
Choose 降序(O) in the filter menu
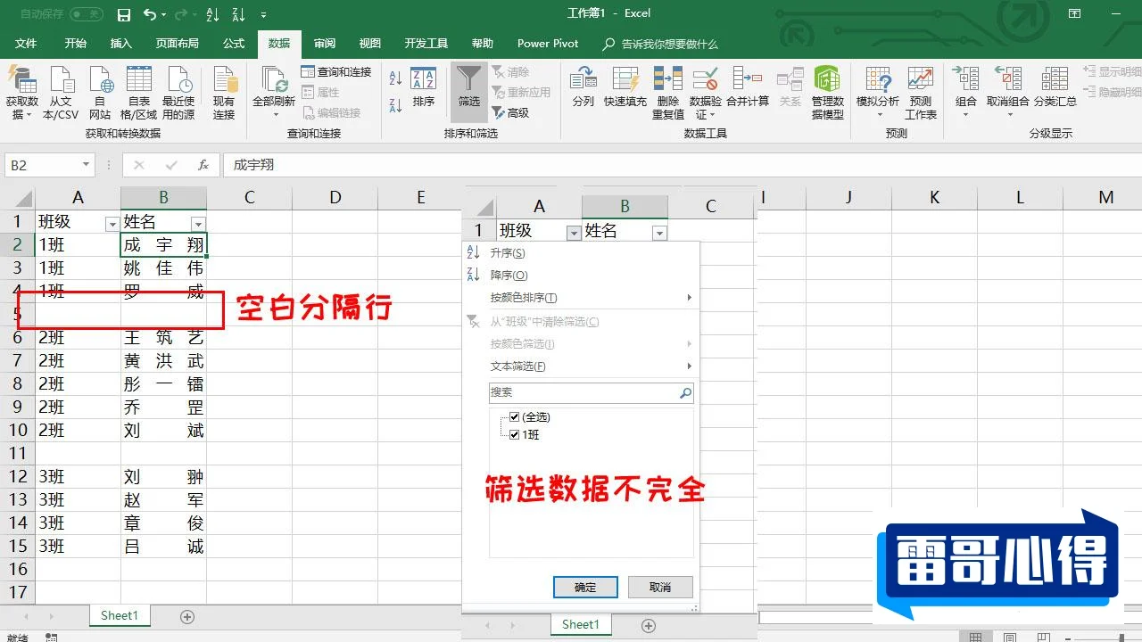click(509, 276)
